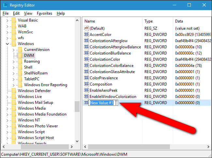Click the TabletPC folder icon
212x158 pixels.
[x=20, y=79]
